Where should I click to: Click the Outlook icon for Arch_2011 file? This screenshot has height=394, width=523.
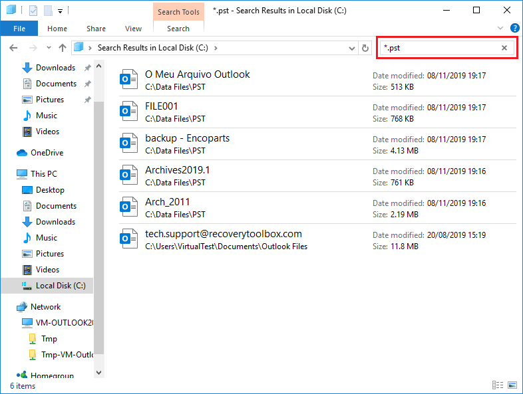pyautogui.click(x=128, y=207)
